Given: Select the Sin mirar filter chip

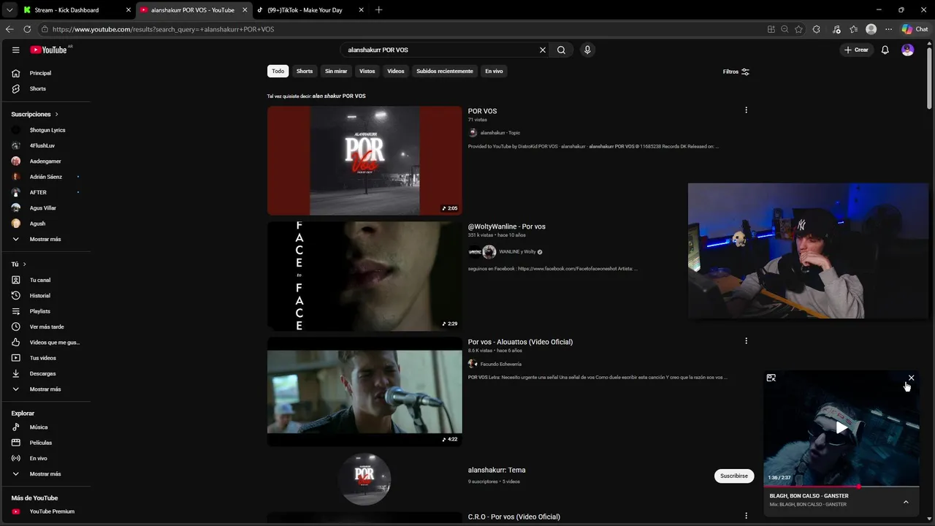Looking at the screenshot, I should [x=336, y=71].
